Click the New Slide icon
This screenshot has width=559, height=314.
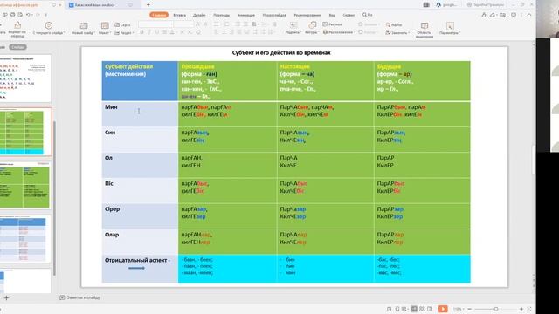click(x=84, y=26)
